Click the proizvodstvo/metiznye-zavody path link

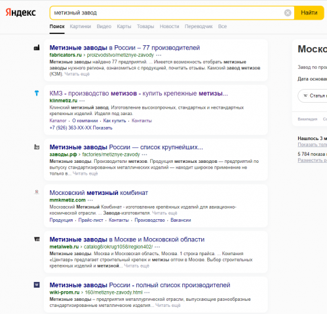point(121,55)
